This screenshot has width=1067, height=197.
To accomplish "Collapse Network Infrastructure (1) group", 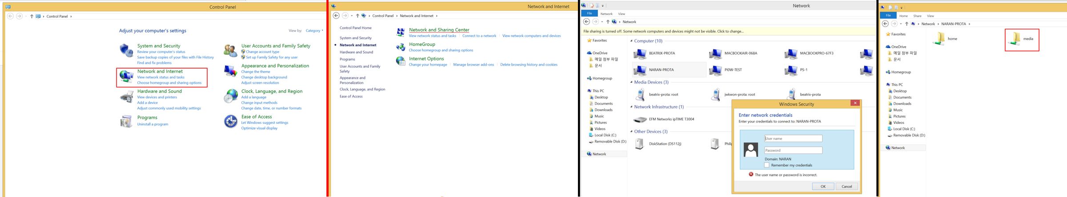I will (631, 107).
